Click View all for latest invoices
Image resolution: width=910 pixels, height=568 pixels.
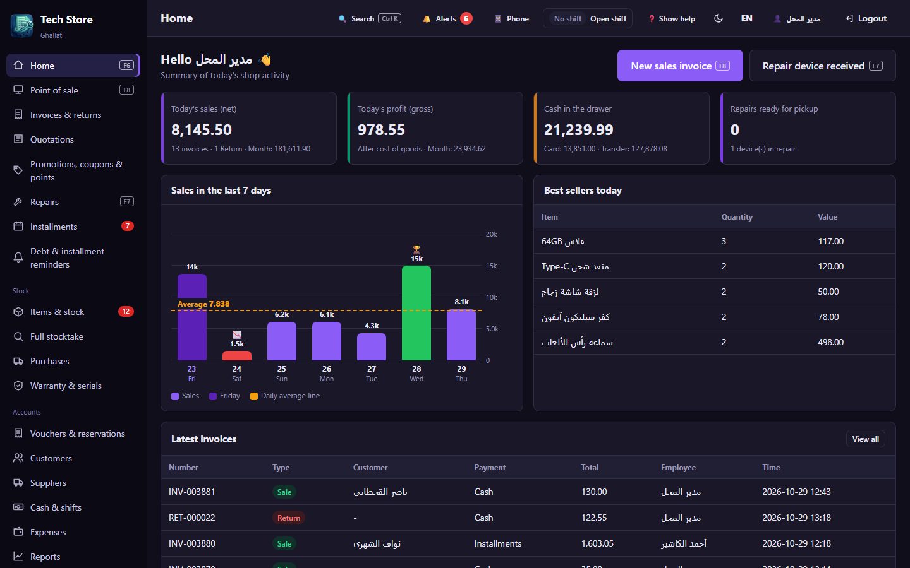[865, 439]
